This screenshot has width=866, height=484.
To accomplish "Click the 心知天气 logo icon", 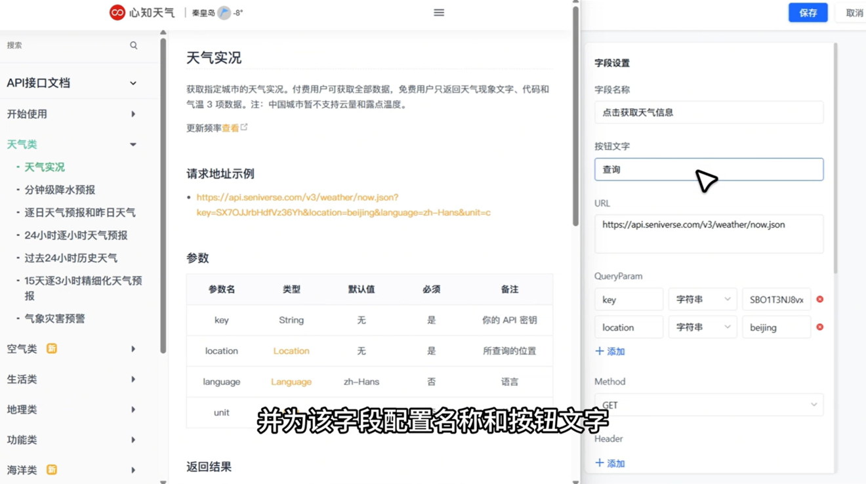I will [x=117, y=12].
